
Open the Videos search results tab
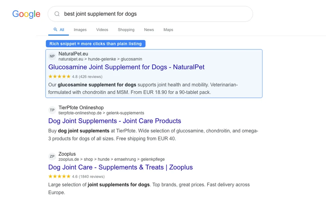tap(102, 30)
